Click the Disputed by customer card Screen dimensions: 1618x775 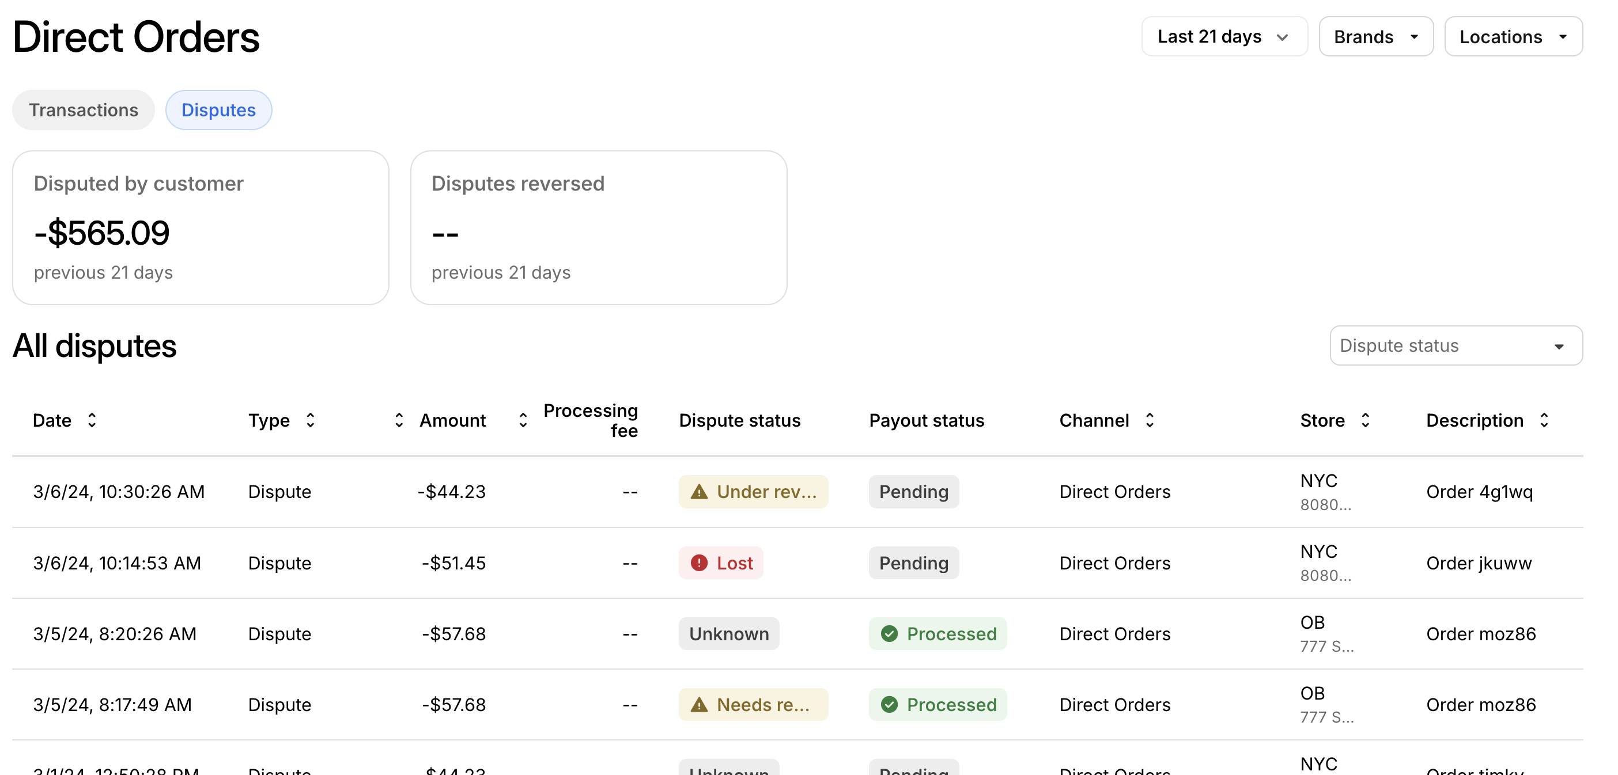tap(201, 227)
